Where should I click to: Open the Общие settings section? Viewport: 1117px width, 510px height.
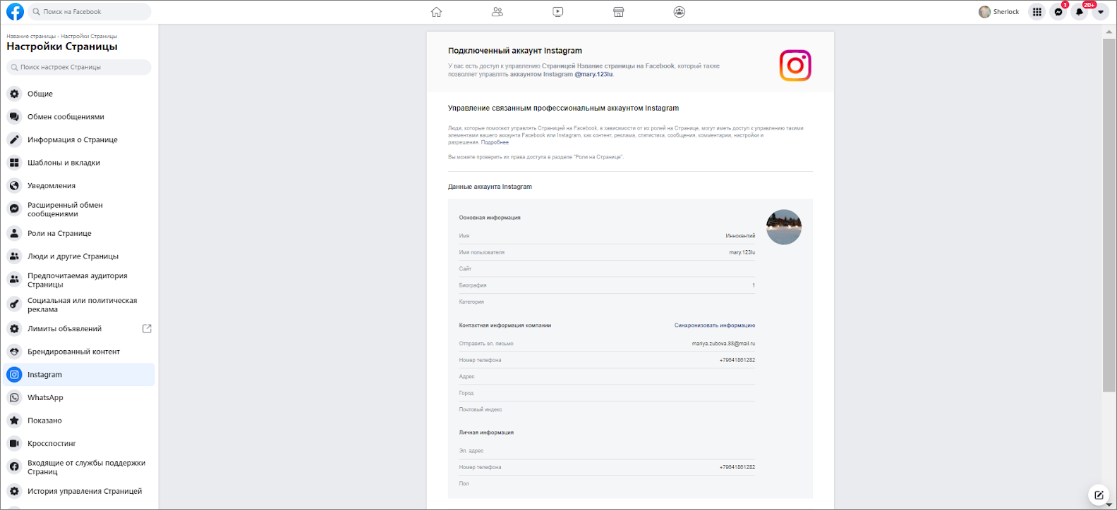point(79,94)
